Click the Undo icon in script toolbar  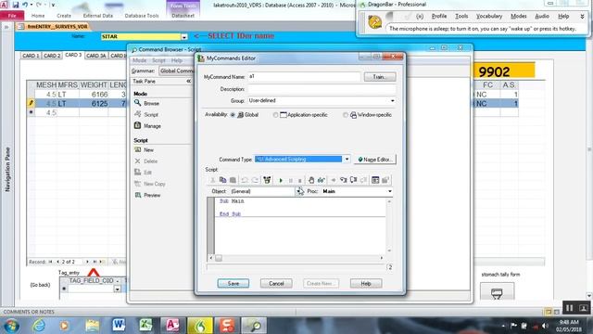pos(245,180)
